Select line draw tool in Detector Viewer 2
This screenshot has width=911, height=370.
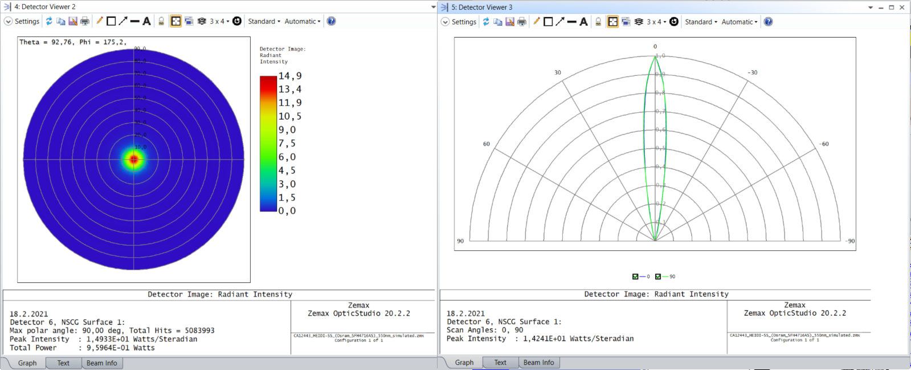[135, 21]
